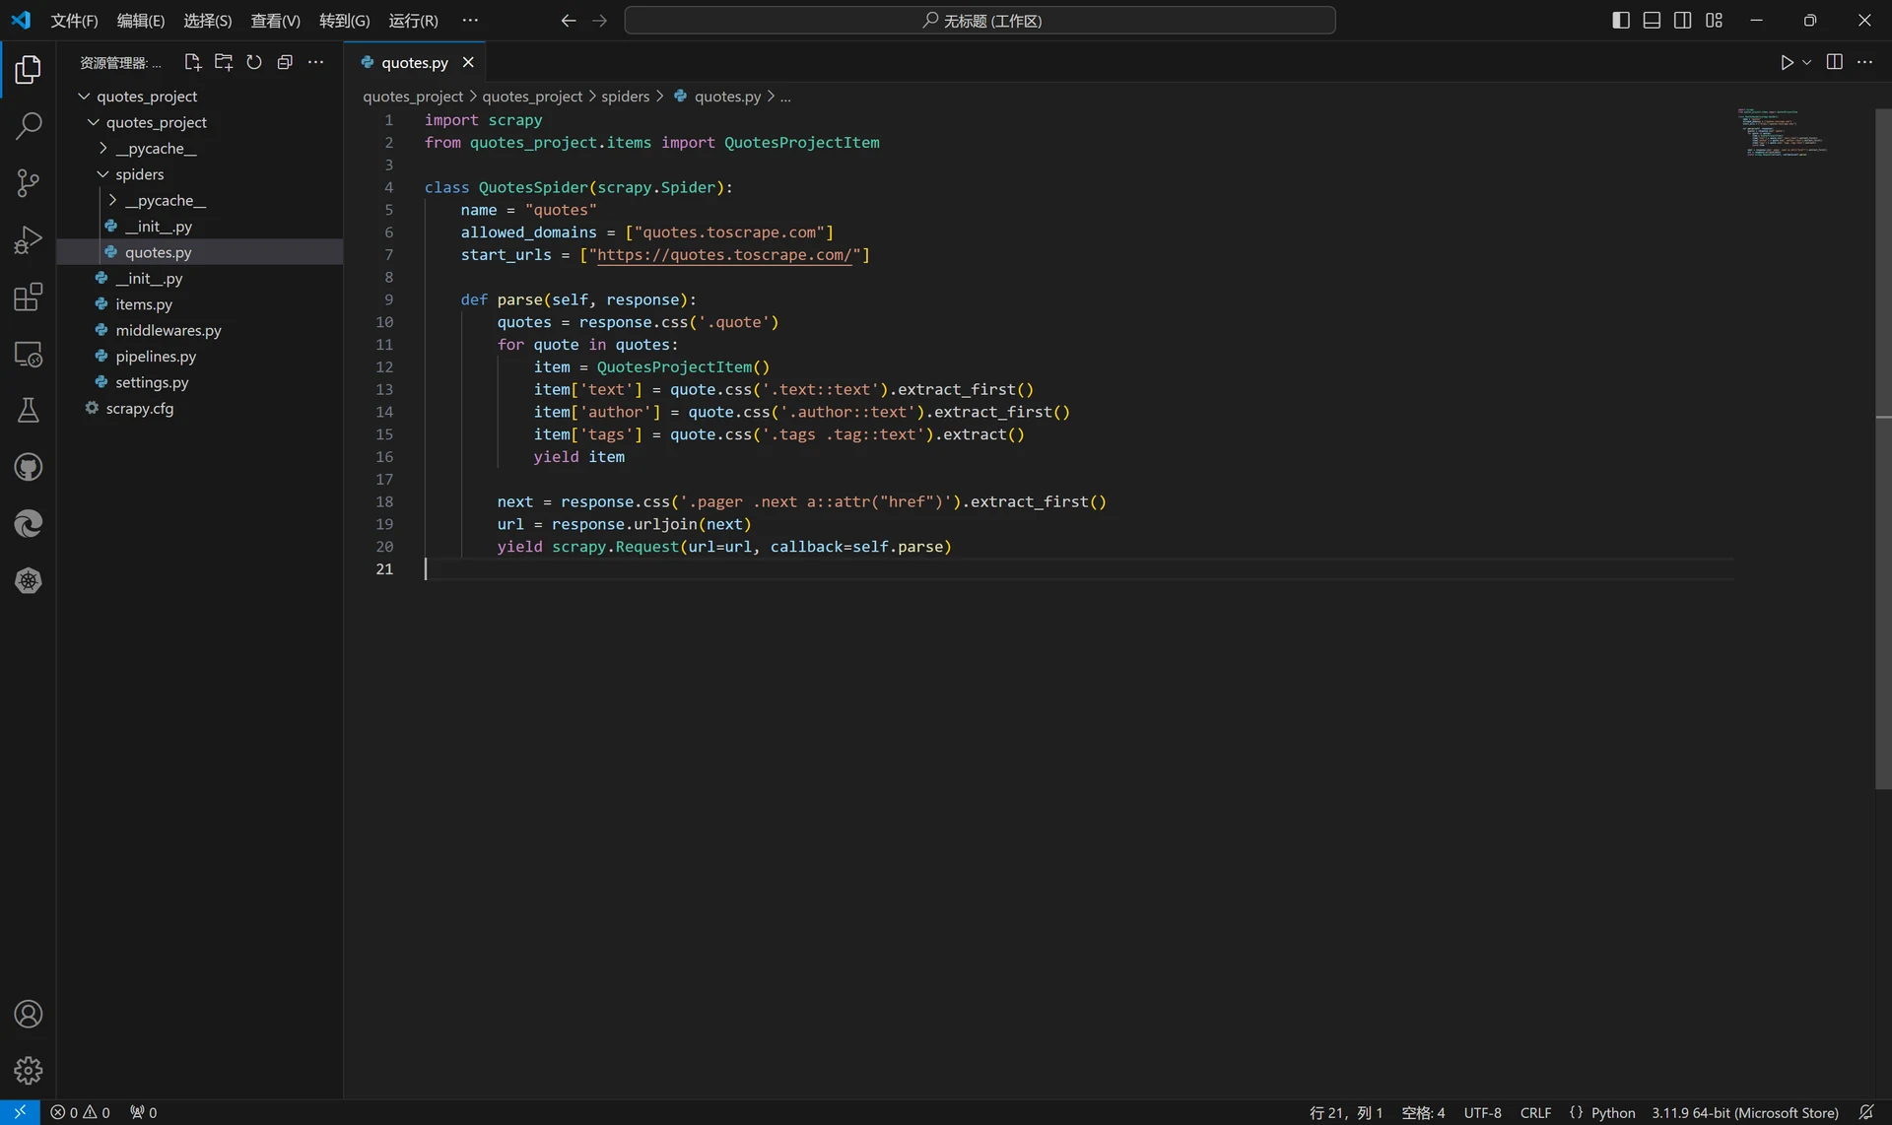Screen dimensions: 1892x1125
Task: Click the command center search box
Action: [980, 20]
